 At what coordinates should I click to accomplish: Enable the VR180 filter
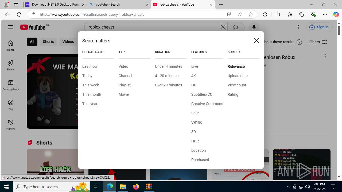[x=197, y=122]
